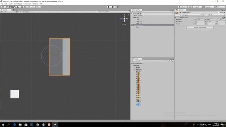
Task: Toggle the Pivot/Center handle button
Action: tap(30, 7)
